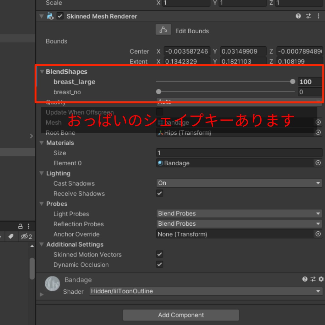
Task: Click the Materials Size field
Action: coord(239,153)
